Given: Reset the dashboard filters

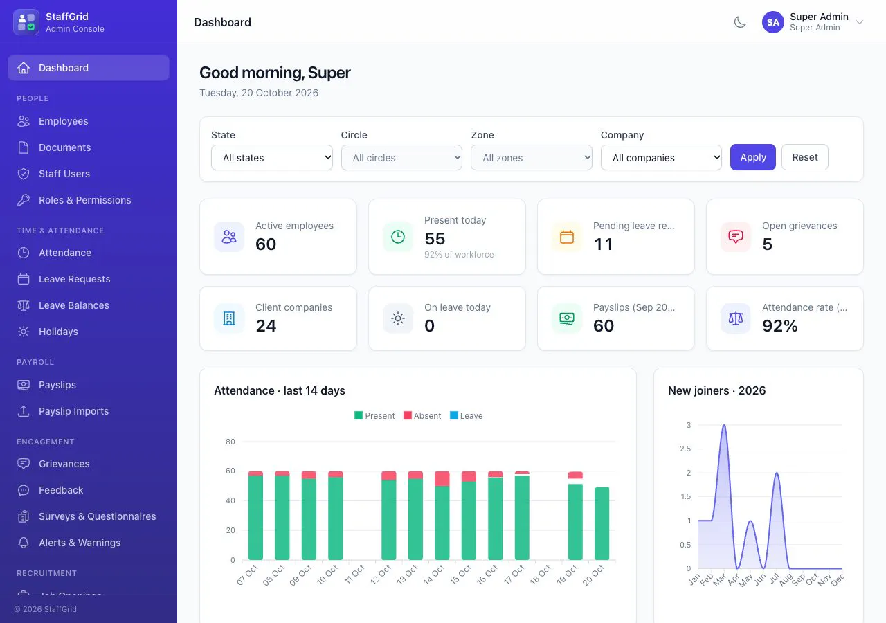Looking at the screenshot, I should pyautogui.click(x=805, y=157).
